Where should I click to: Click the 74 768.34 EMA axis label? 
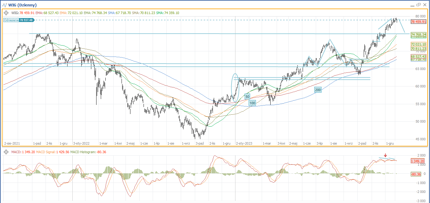coord(418,35)
